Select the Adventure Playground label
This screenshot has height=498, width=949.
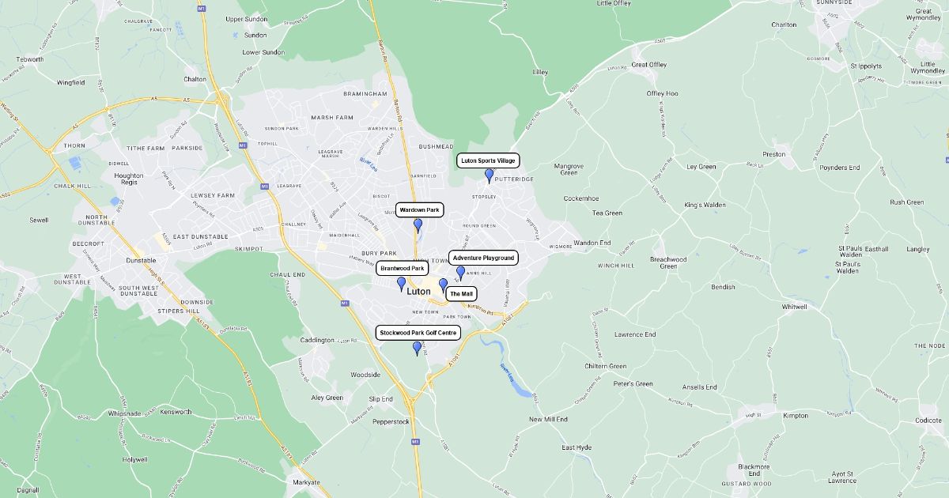click(x=483, y=258)
